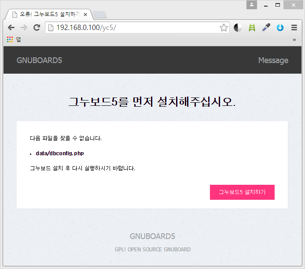Click the browser forward arrow

point(24,28)
